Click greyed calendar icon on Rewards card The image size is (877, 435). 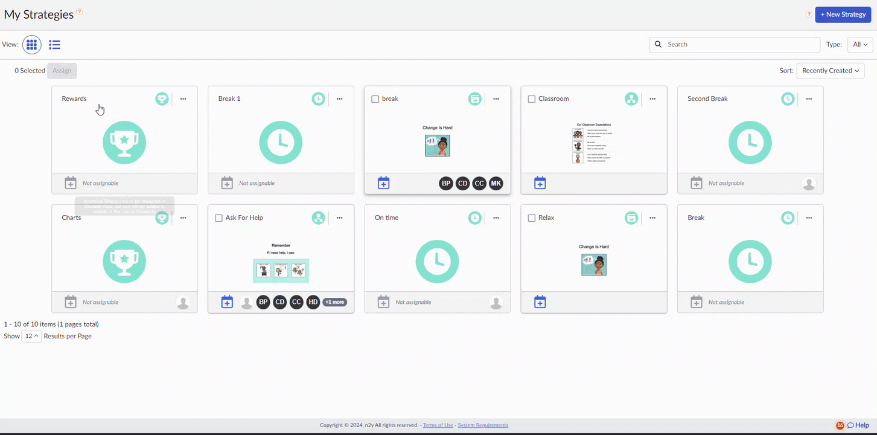71,183
